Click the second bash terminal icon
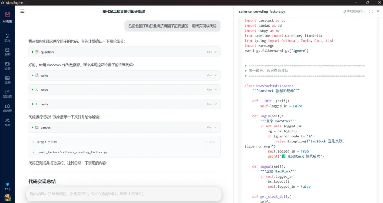The image size is (383, 203). tap(37, 104)
